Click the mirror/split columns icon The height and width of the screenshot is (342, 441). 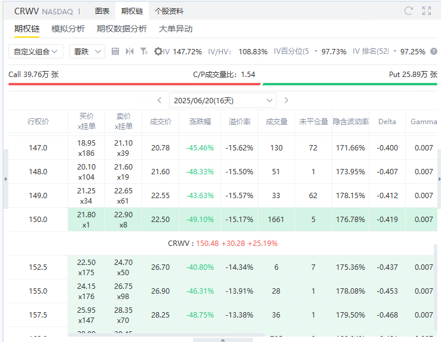pyautogui.click(x=130, y=51)
